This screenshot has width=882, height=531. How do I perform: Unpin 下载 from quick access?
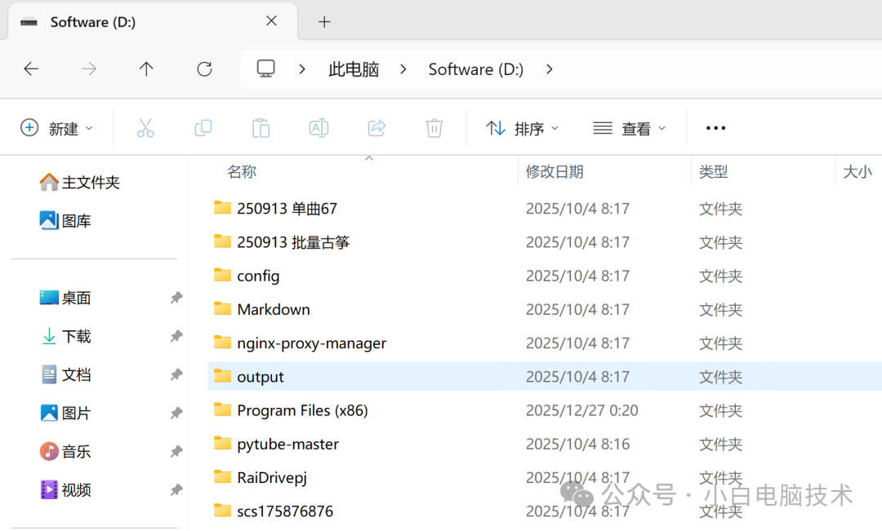click(x=176, y=336)
